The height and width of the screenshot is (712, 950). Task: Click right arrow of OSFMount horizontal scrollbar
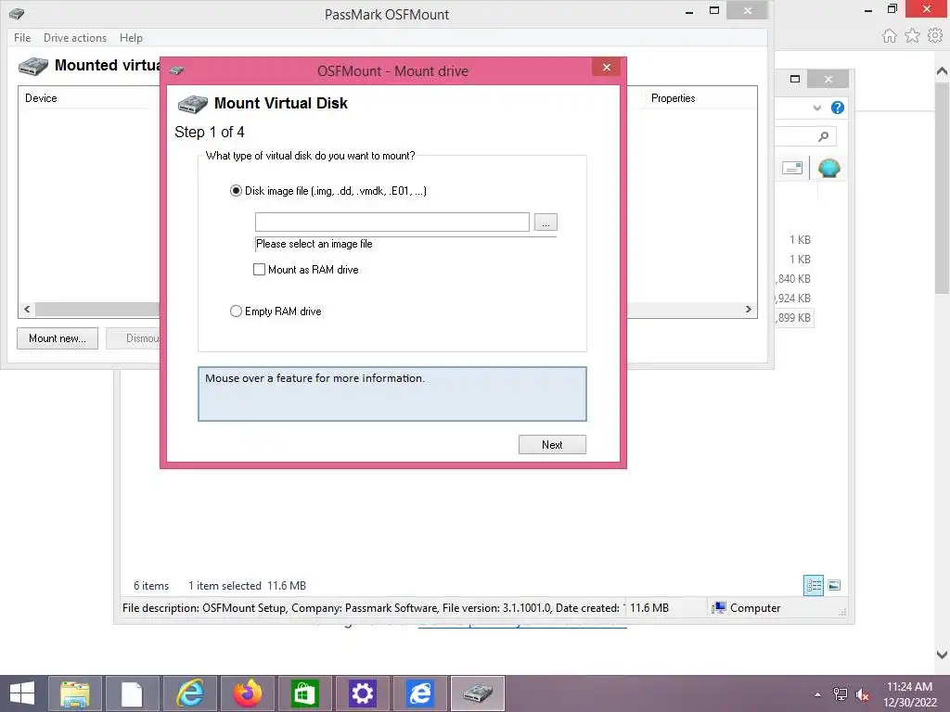pos(749,310)
